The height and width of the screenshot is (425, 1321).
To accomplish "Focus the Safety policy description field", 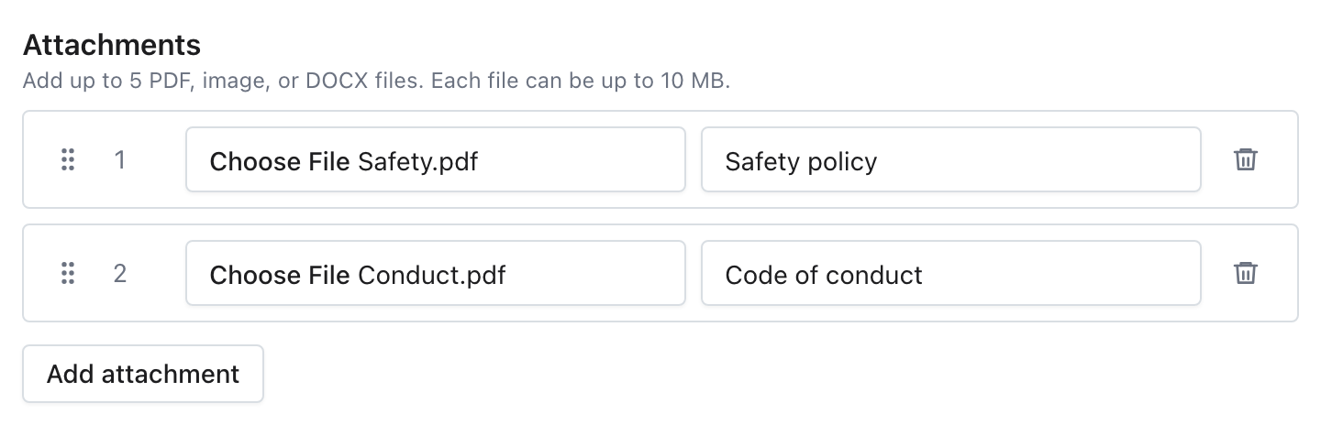I will (951, 159).
